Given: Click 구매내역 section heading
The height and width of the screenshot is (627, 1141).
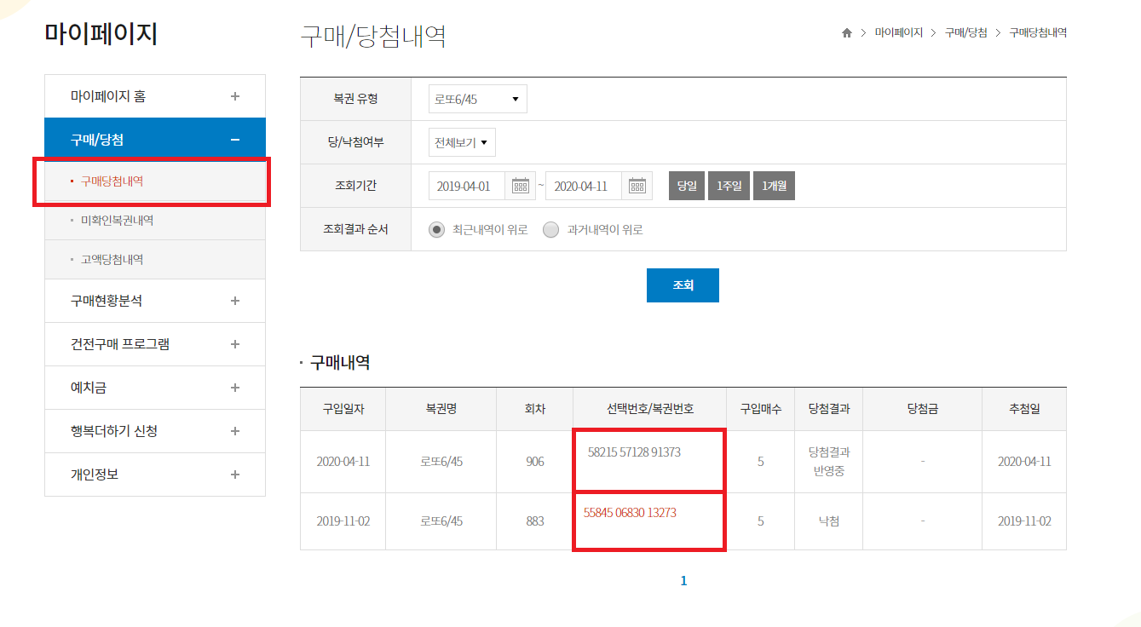Looking at the screenshot, I should tap(339, 363).
